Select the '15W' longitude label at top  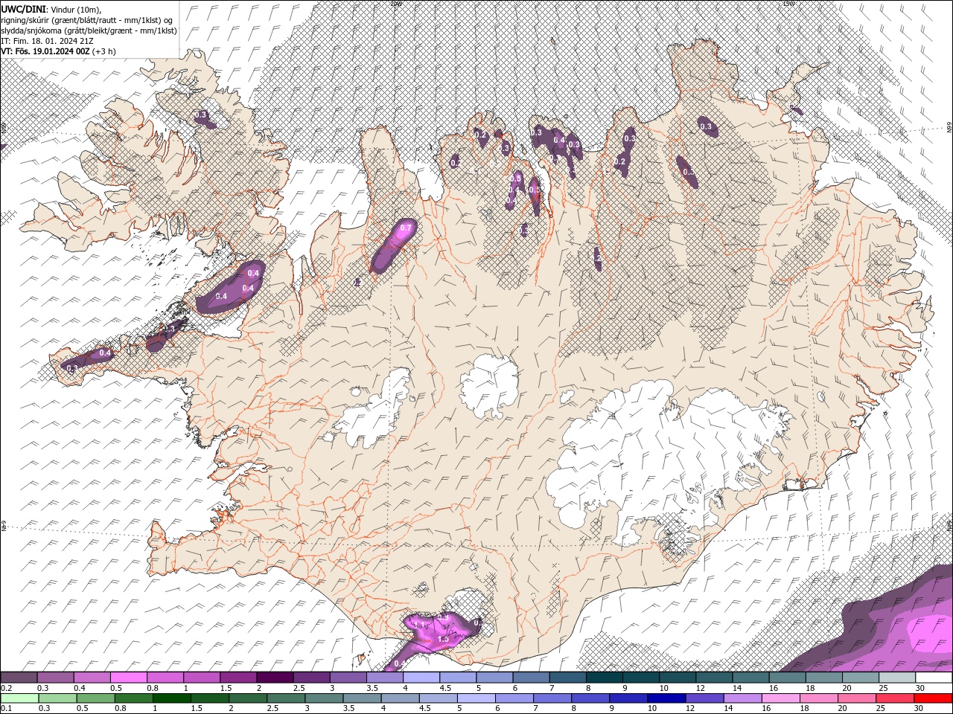point(788,4)
